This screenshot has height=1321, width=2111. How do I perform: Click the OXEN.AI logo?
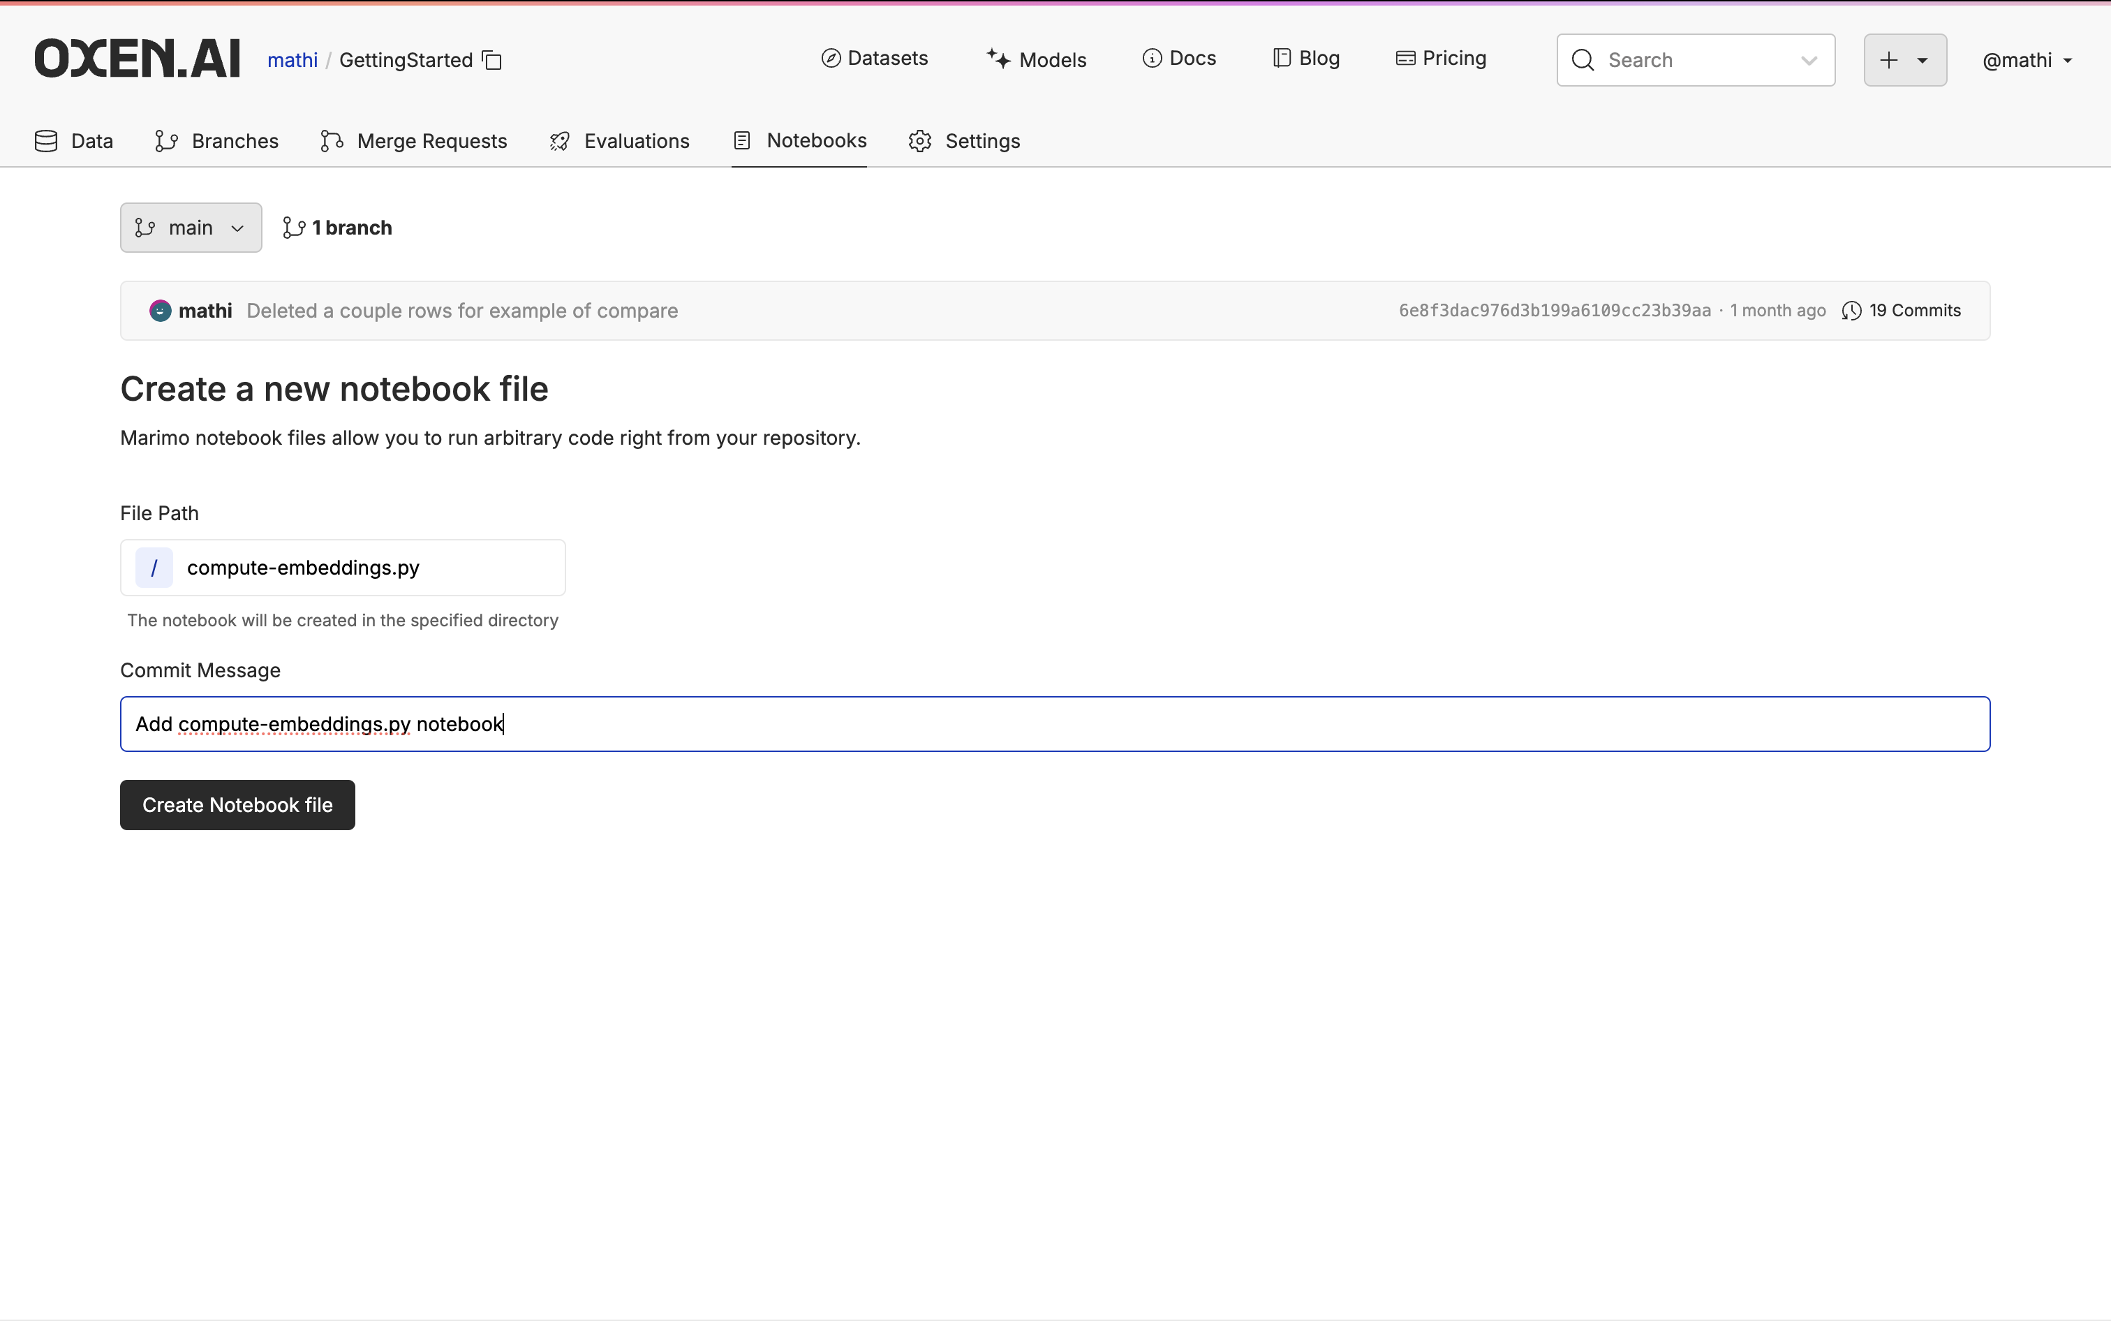point(137,59)
